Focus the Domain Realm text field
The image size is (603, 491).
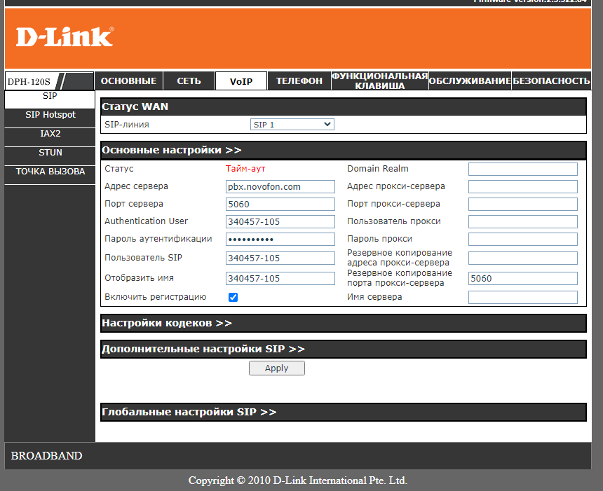(522, 169)
